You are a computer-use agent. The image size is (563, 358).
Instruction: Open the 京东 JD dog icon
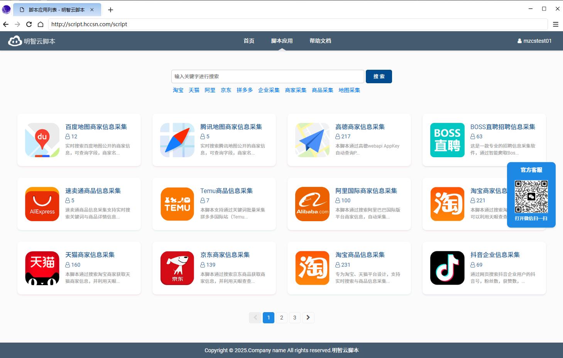[x=177, y=268]
